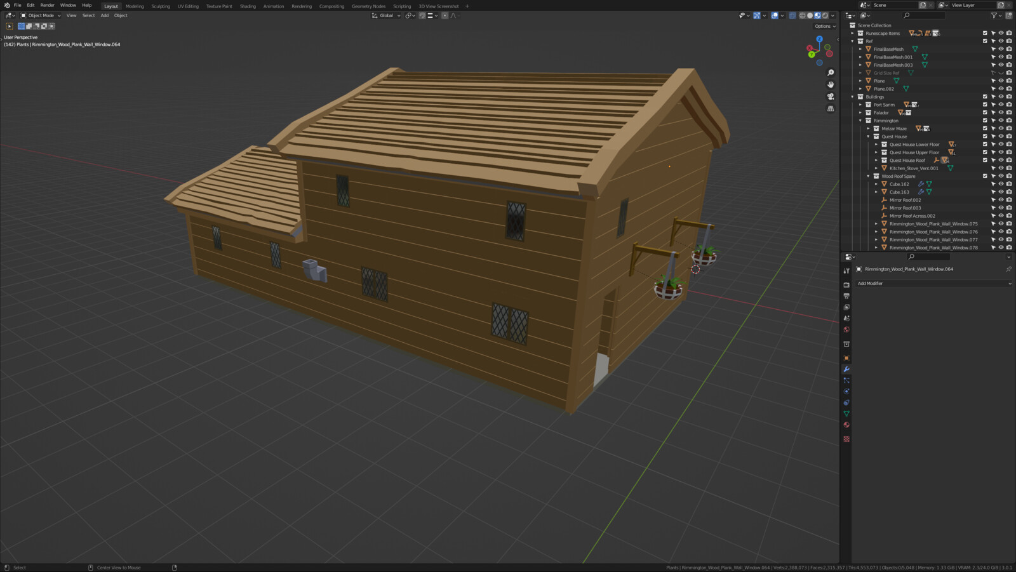Open the Object Data mesh properties tab

pos(846,414)
